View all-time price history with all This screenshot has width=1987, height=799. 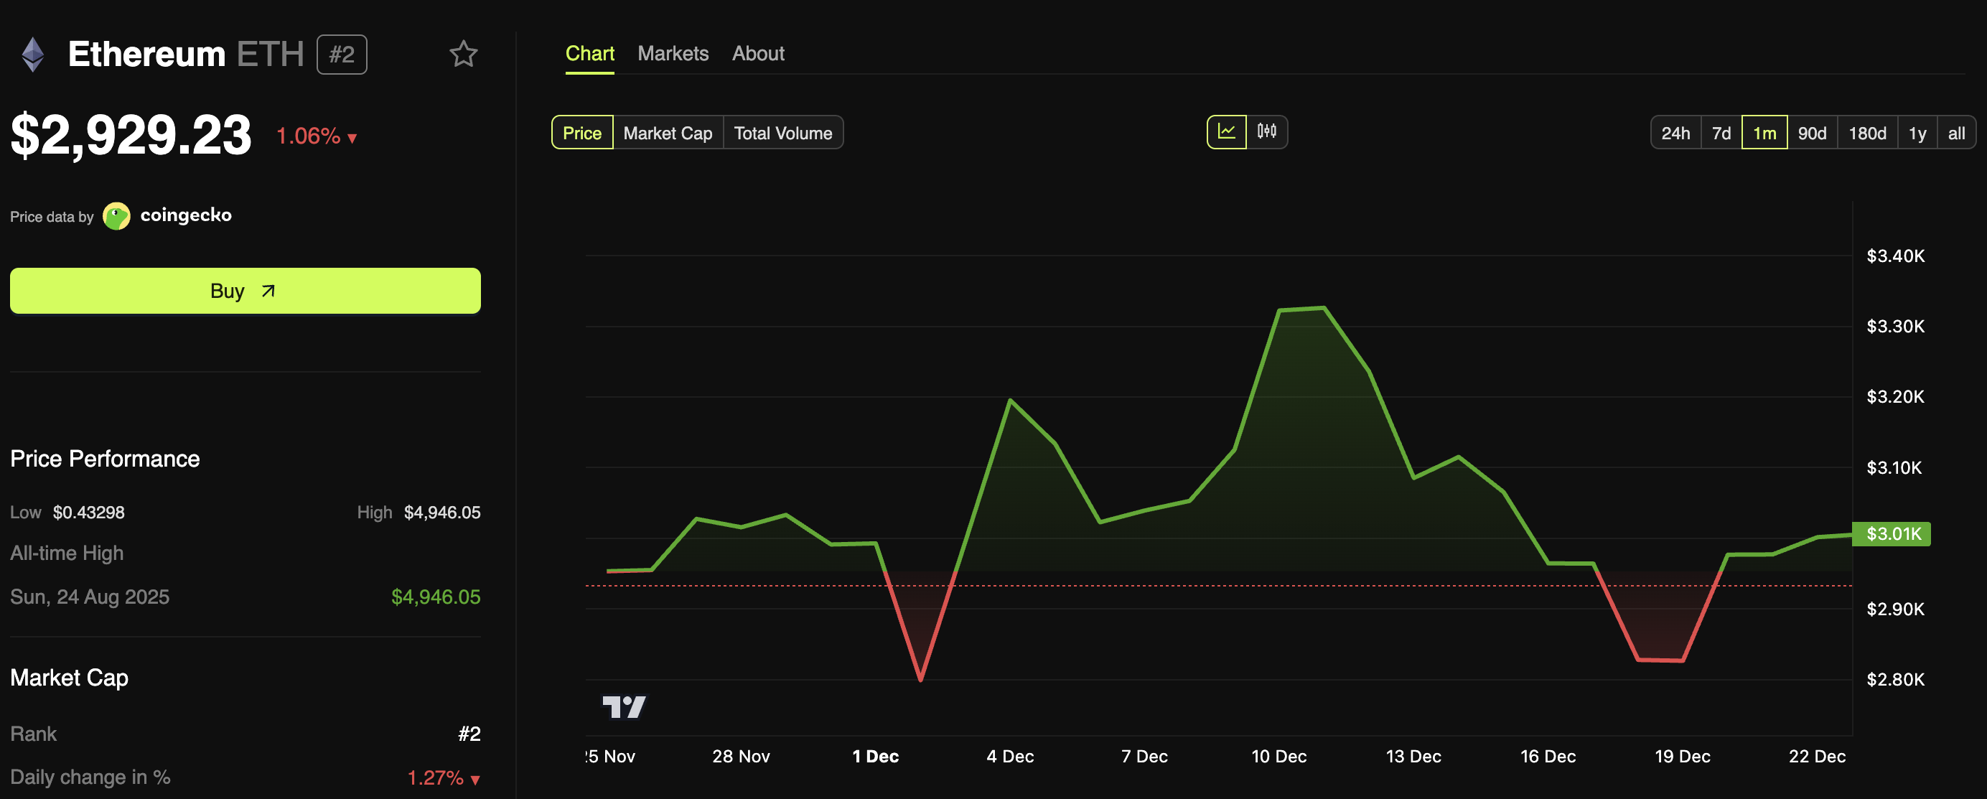1957,132
